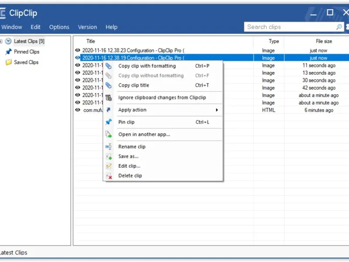This screenshot has height=262, width=349.
Task: Click the icon beside Ignore clipboard changes
Action: (x=109, y=98)
